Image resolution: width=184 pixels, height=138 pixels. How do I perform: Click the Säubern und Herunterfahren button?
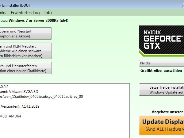pyautogui.click(x=26, y=68)
